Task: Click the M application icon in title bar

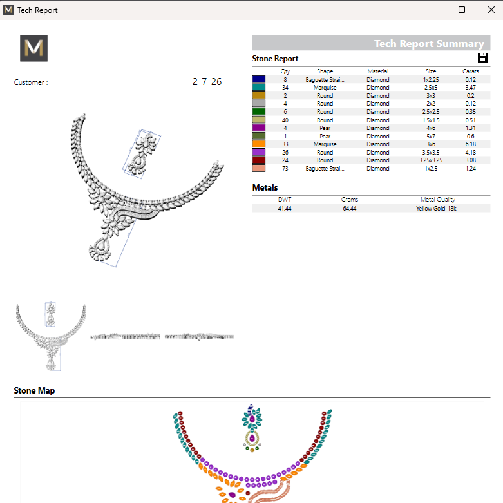Action: 8,10
